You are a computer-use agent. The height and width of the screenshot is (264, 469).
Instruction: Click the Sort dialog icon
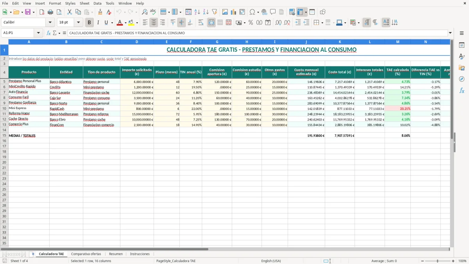tap(188, 12)
